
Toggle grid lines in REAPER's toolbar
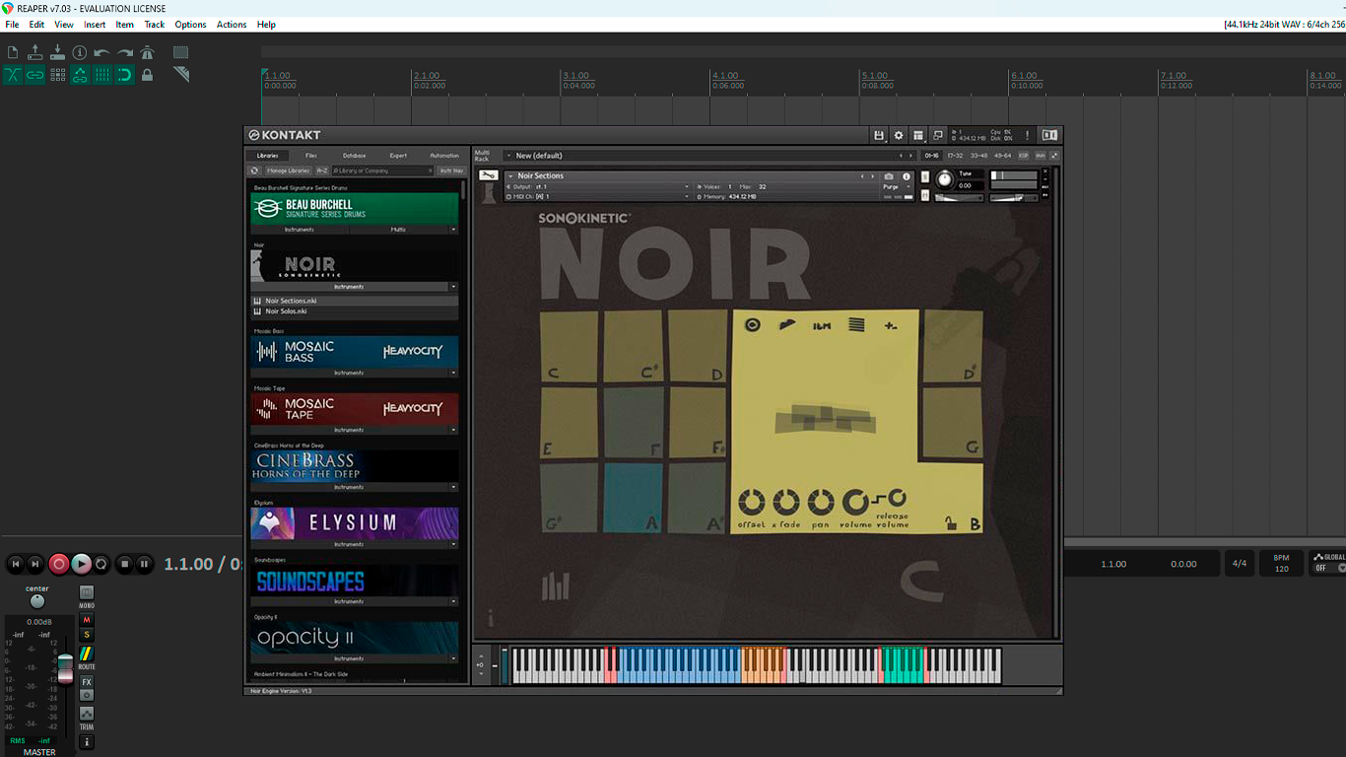[102, 75]
